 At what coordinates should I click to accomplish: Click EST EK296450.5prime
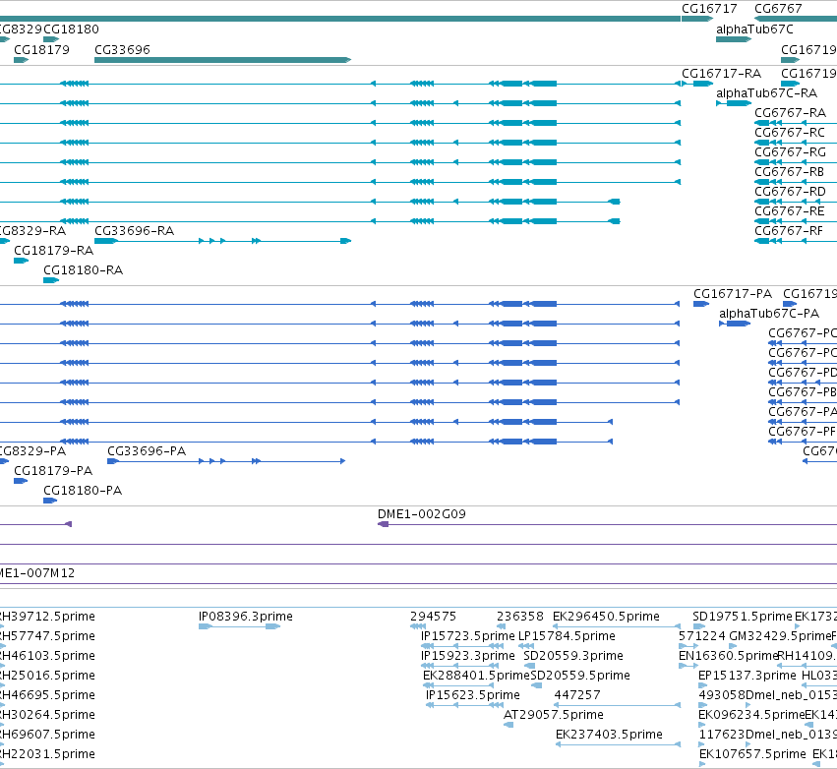click(x=606, y=617)
